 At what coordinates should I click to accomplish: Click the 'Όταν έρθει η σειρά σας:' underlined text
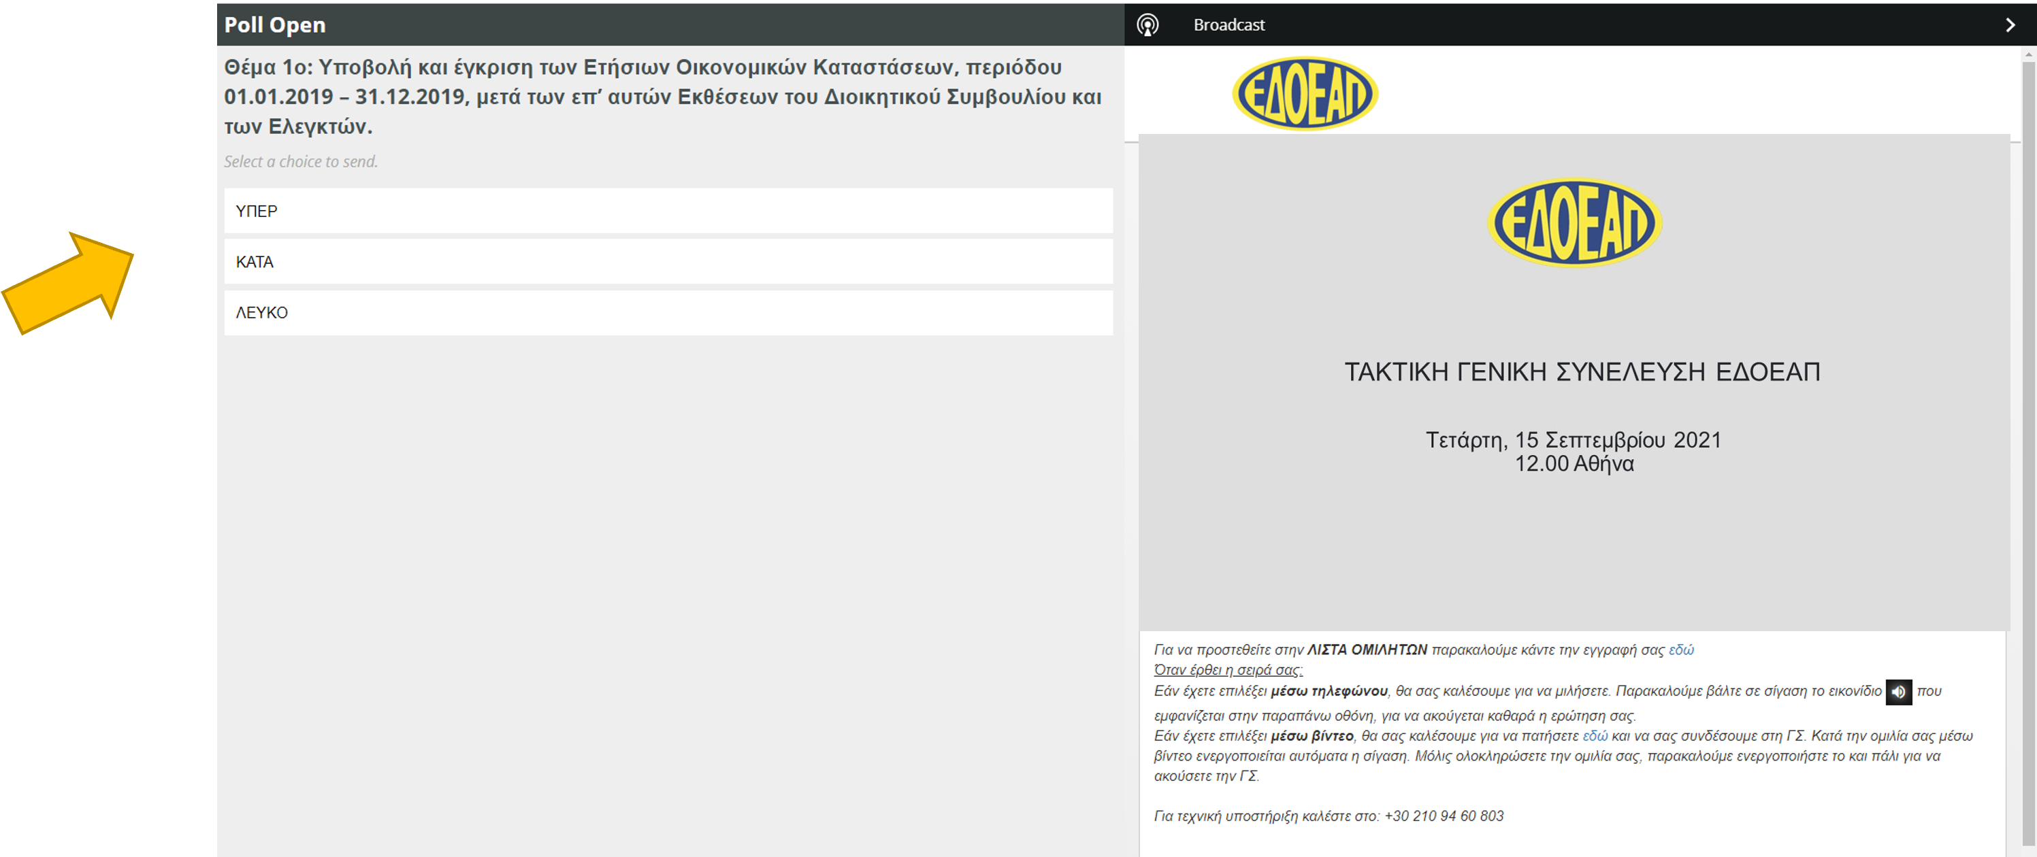(1227, 671)
